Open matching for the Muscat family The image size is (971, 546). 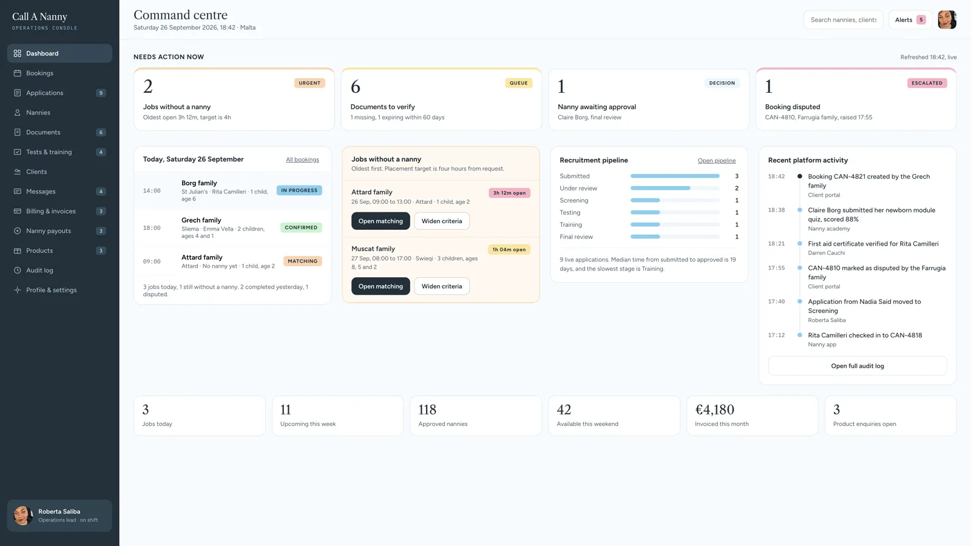coord(381,286)
